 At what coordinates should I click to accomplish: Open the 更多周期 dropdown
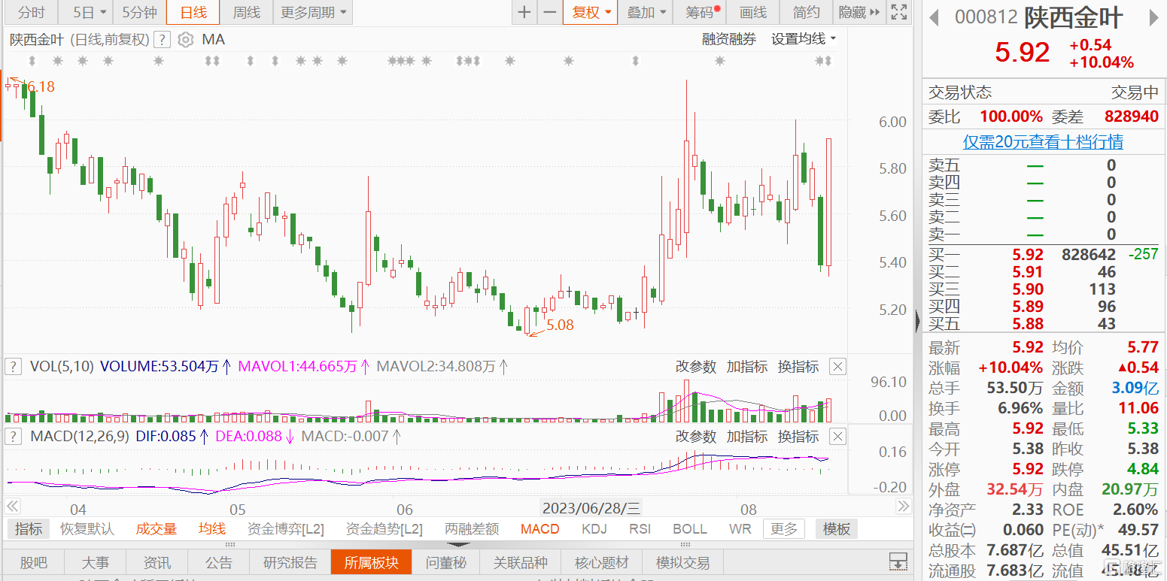pos(313,12)
